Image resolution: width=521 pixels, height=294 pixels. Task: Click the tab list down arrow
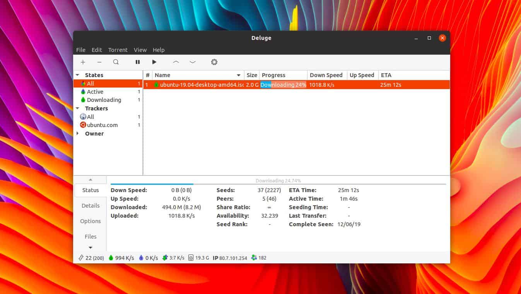(x=91, y=248)
